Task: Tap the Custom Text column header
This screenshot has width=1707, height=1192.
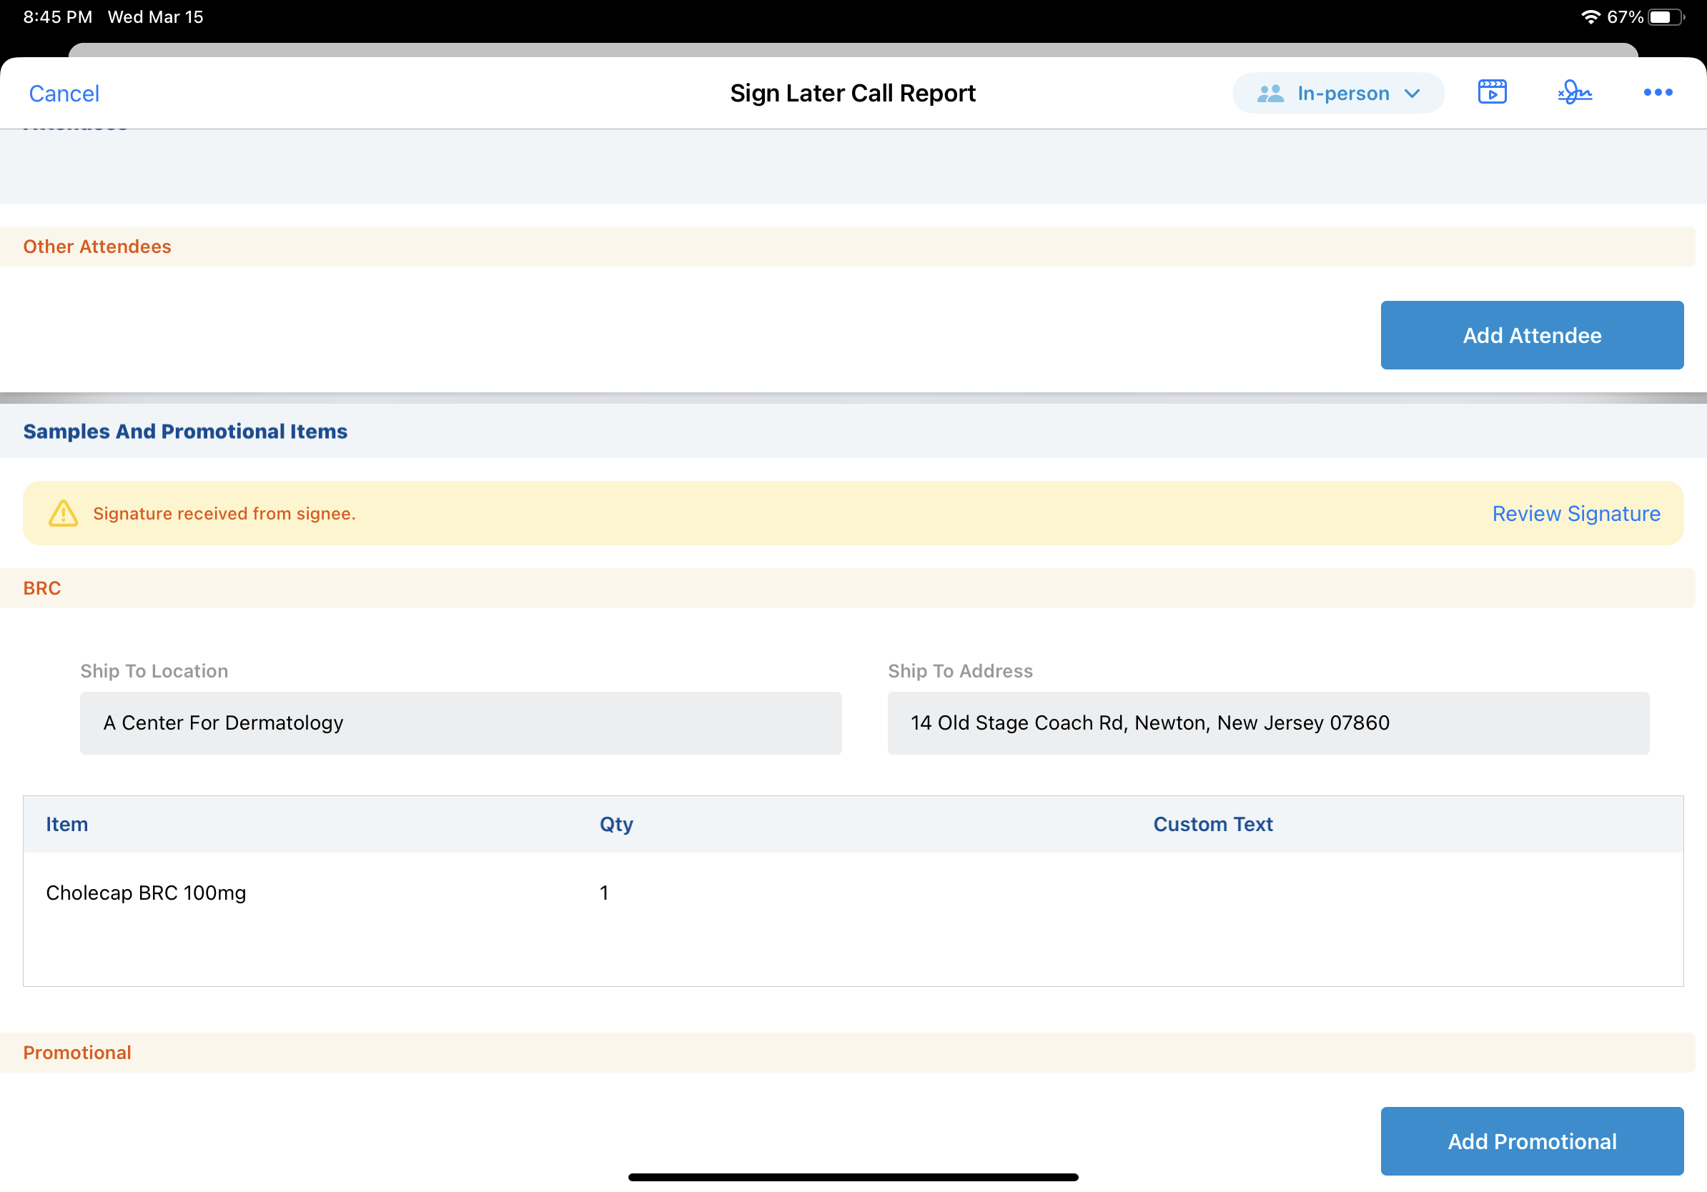Action: (1212, 824)
